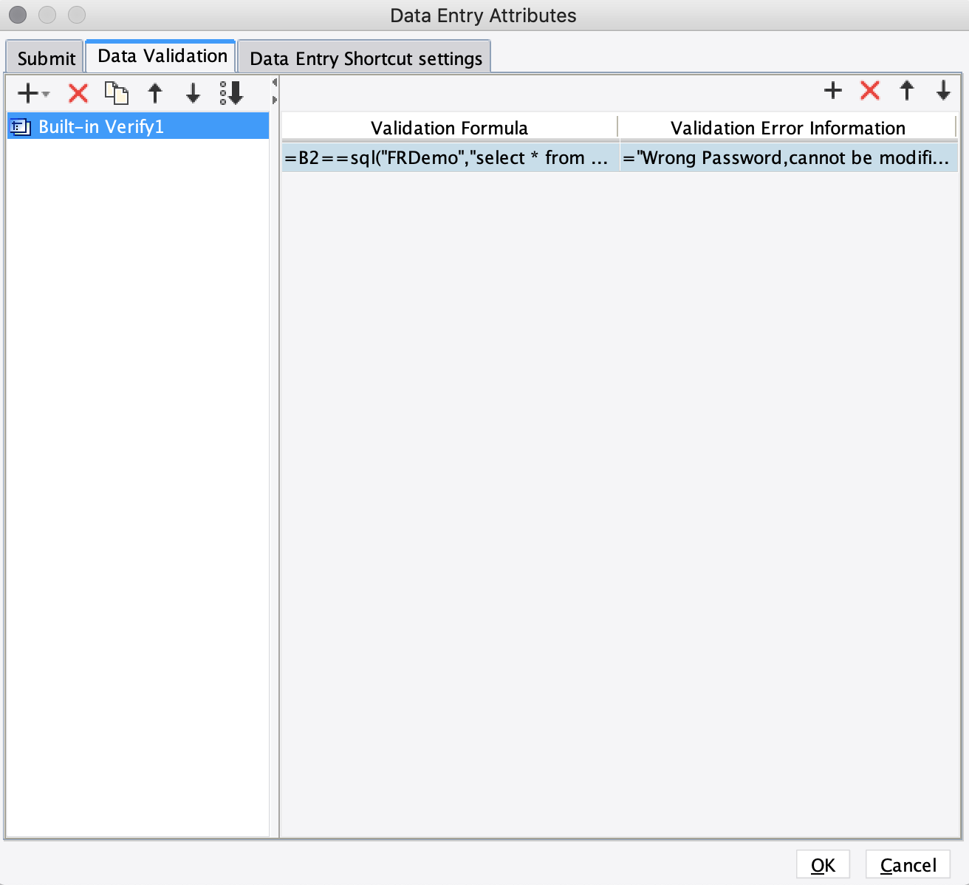Switch to the Submit tab
This screenshot has height=885, width=969.
[x=46, y=58]
